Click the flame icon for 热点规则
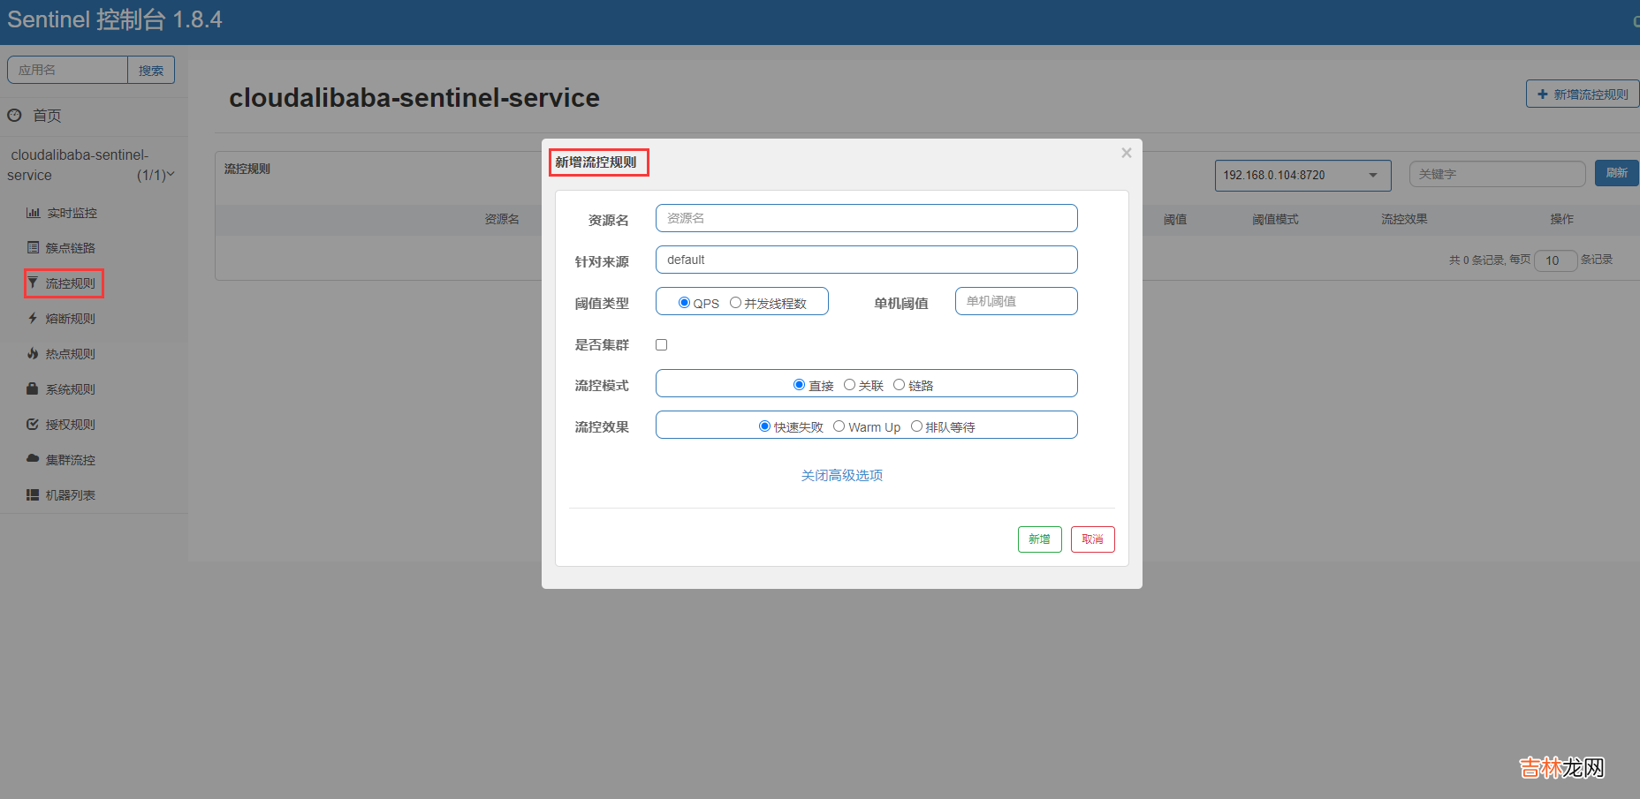The image size is (1640, 799). [33, 354]
